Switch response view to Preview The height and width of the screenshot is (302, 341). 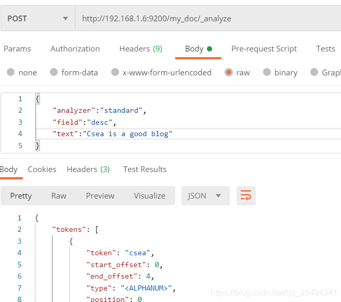tap(100, 196)
